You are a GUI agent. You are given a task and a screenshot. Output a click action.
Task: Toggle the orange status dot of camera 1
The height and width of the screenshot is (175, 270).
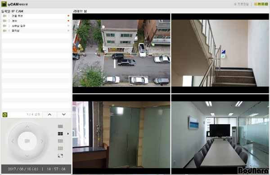click(x=68, y=16)
